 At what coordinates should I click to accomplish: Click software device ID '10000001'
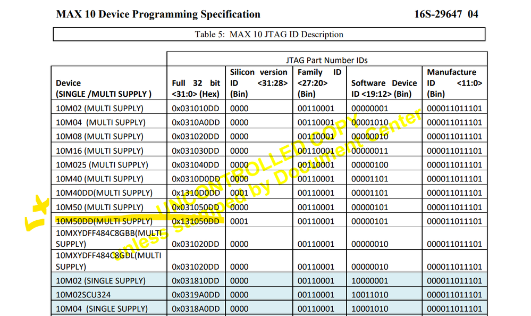tap(369, 281)
